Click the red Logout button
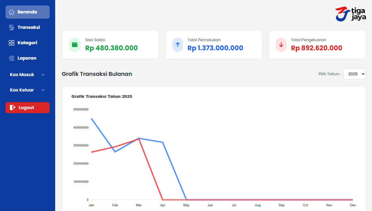The height and width of the screenshot is (211, 372). coord(28,108)
